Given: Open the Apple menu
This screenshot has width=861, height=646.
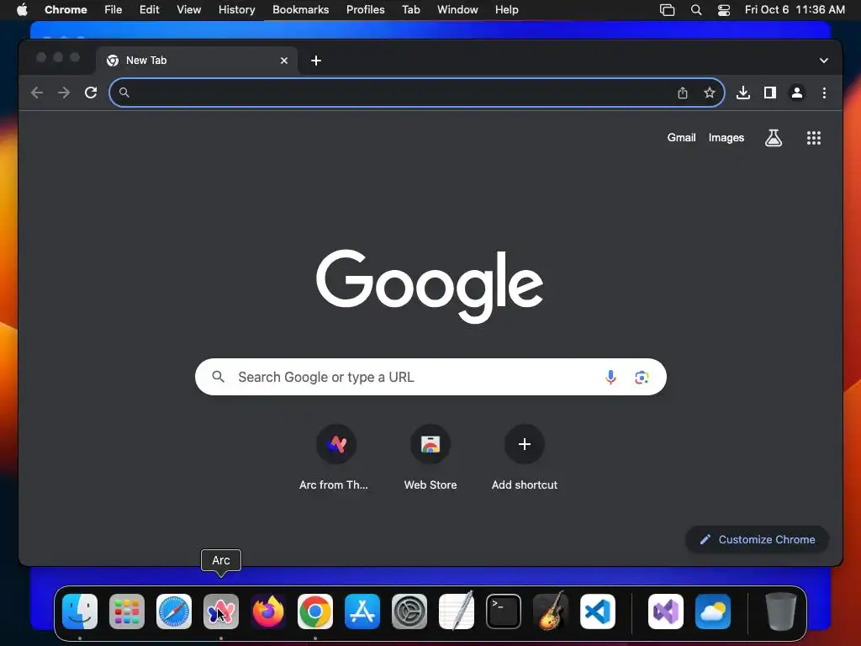Looking at the screenshot, I should point(22,10).
